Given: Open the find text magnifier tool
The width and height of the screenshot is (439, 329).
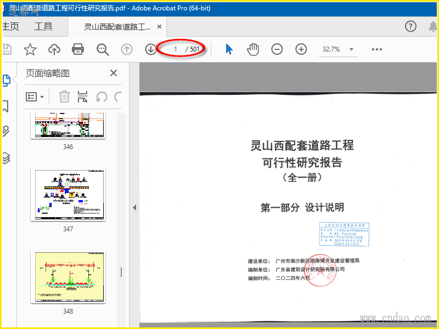Looking at the screenshot, I should (103, 49).
